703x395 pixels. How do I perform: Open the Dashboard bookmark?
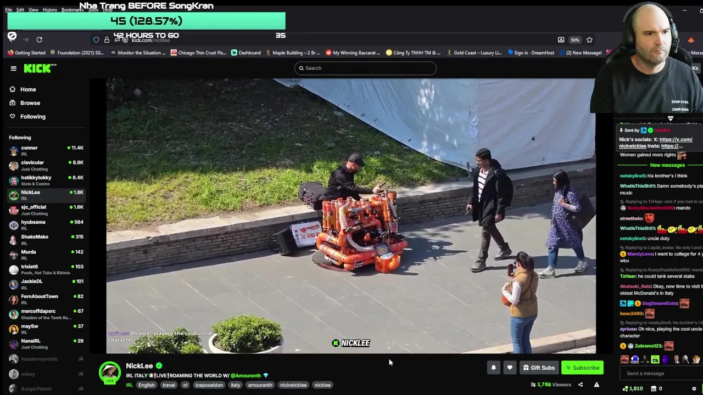[246, 53]
